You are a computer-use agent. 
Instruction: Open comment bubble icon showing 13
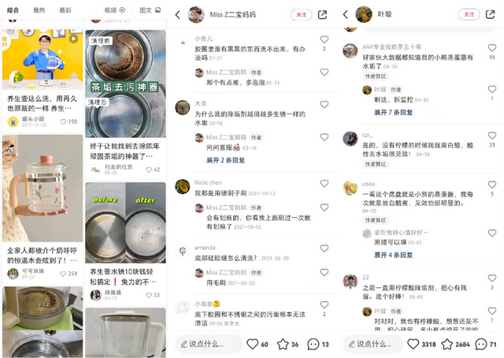pyautogui.click(x=313, y=344)
